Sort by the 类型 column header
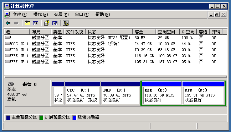 (x=58, y=32)
